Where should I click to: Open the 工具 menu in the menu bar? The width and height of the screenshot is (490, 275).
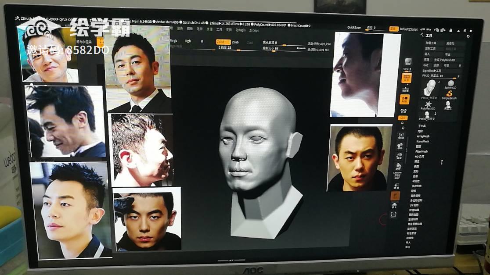(219, 29)
